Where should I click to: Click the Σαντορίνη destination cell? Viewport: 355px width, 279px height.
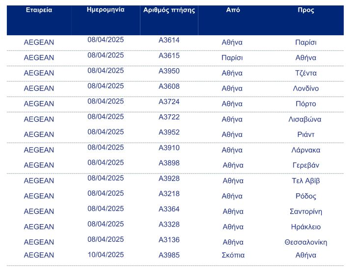click(x=306, y=212)
